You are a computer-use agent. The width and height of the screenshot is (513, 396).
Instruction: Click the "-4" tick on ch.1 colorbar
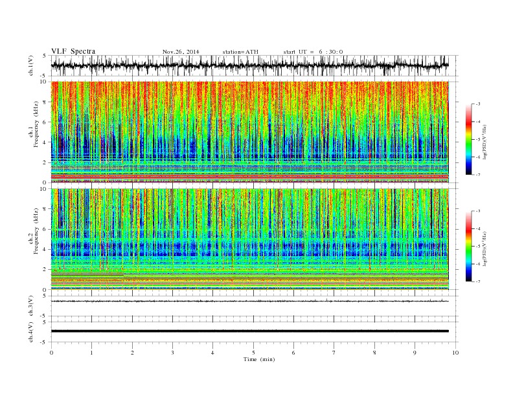coord(477,122)
